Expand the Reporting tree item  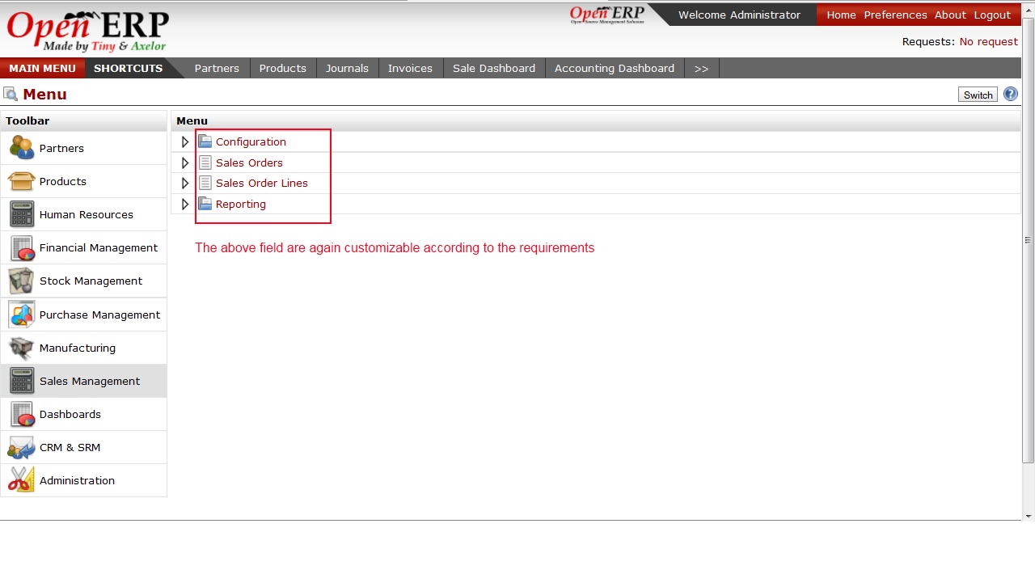pos(185,204)
